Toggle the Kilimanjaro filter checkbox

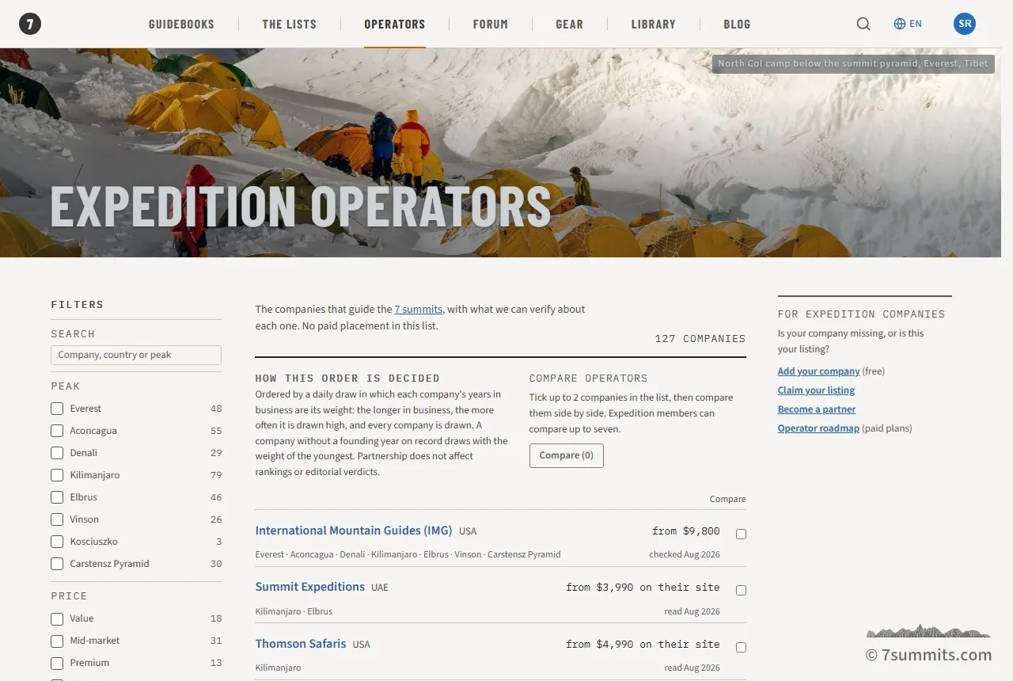point(57,475)
